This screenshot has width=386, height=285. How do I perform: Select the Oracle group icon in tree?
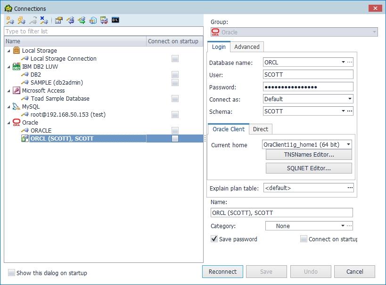click(16, 123)
